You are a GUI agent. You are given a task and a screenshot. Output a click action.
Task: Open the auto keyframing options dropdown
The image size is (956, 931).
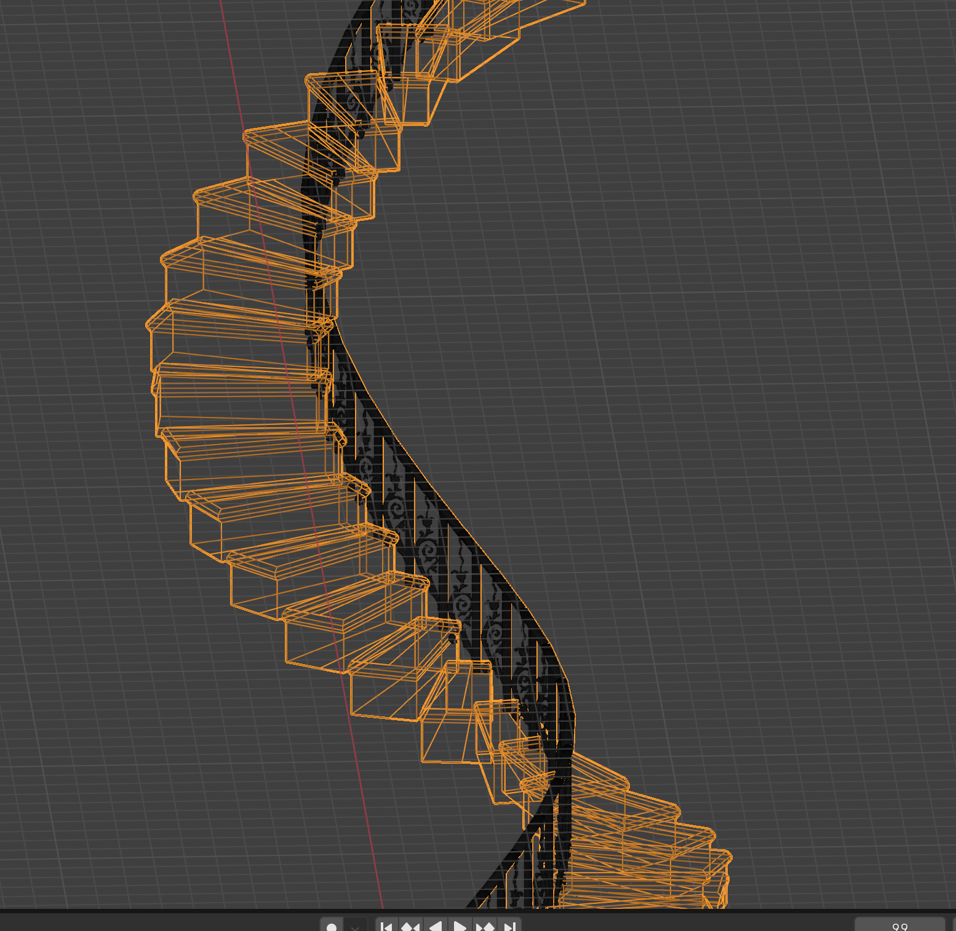pos(356,925)
